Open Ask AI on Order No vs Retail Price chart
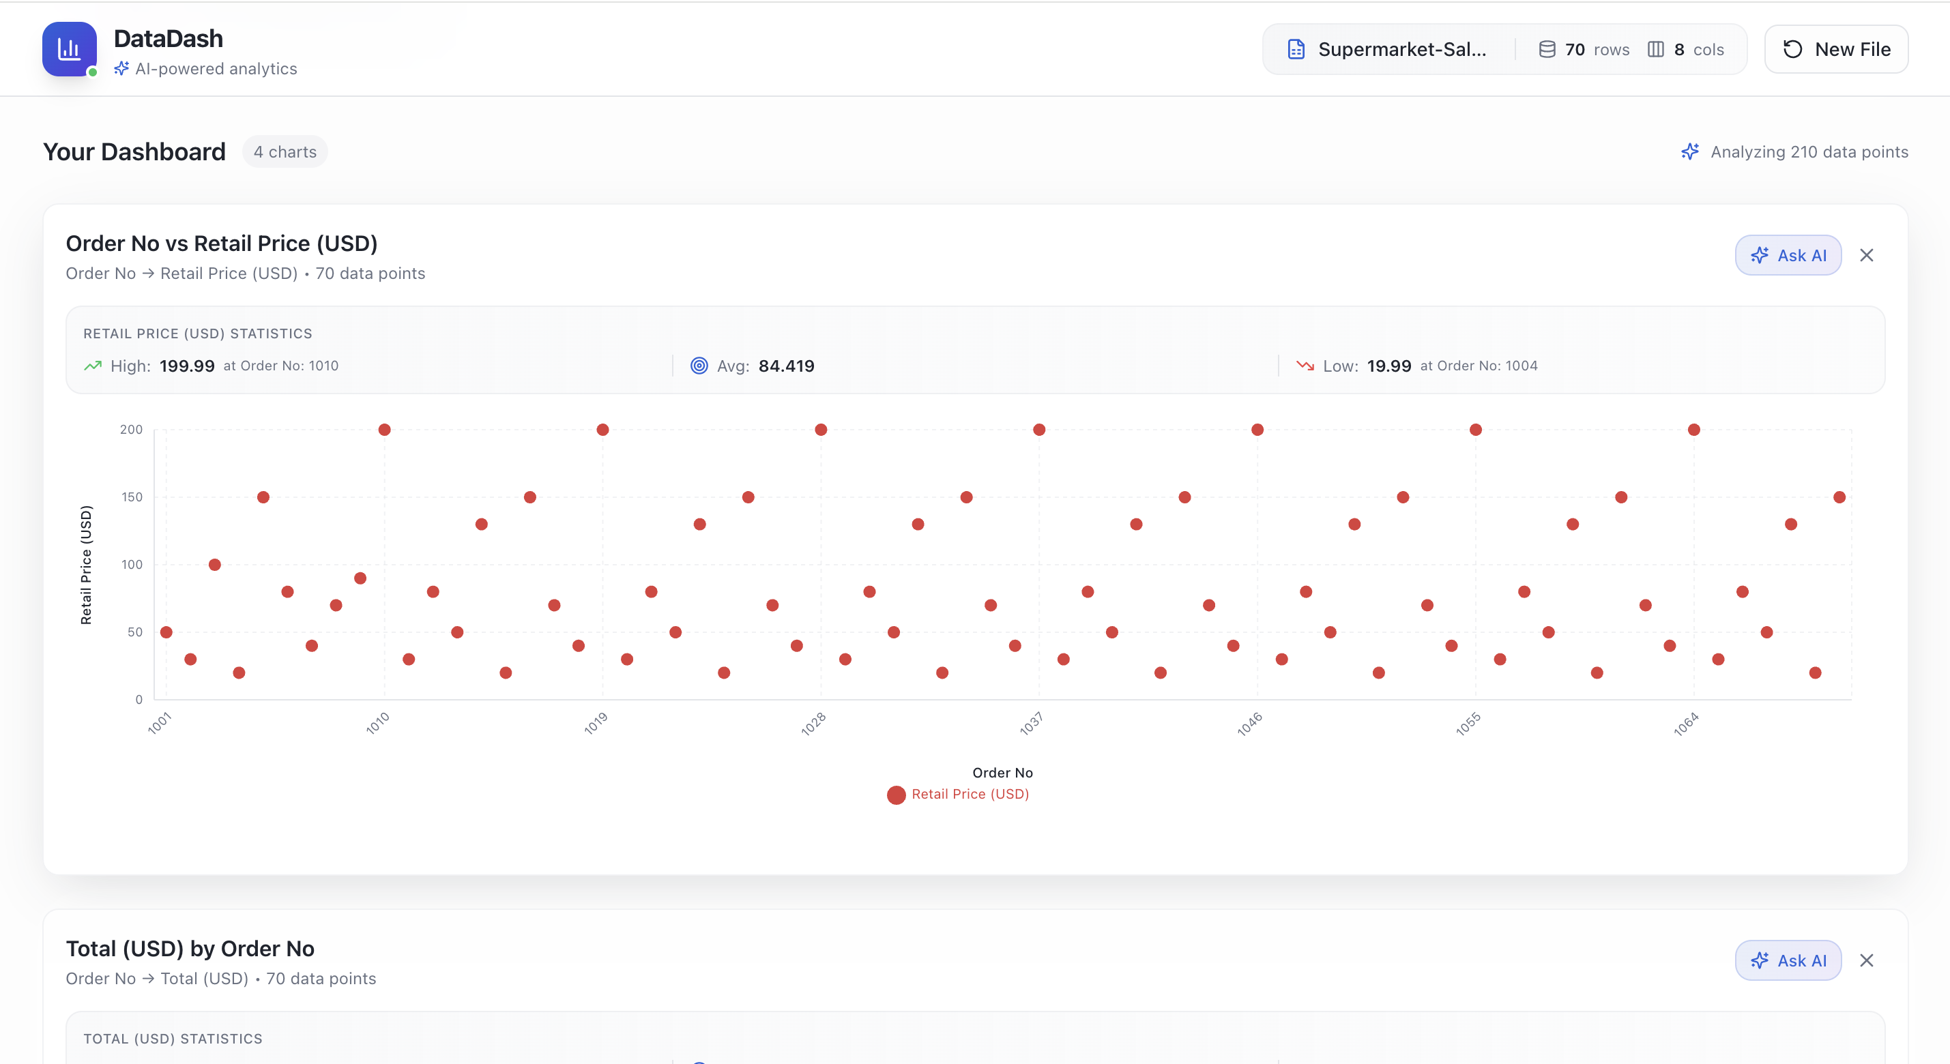This screenshot has height=1064, width=1950. tap(1788, 255)
